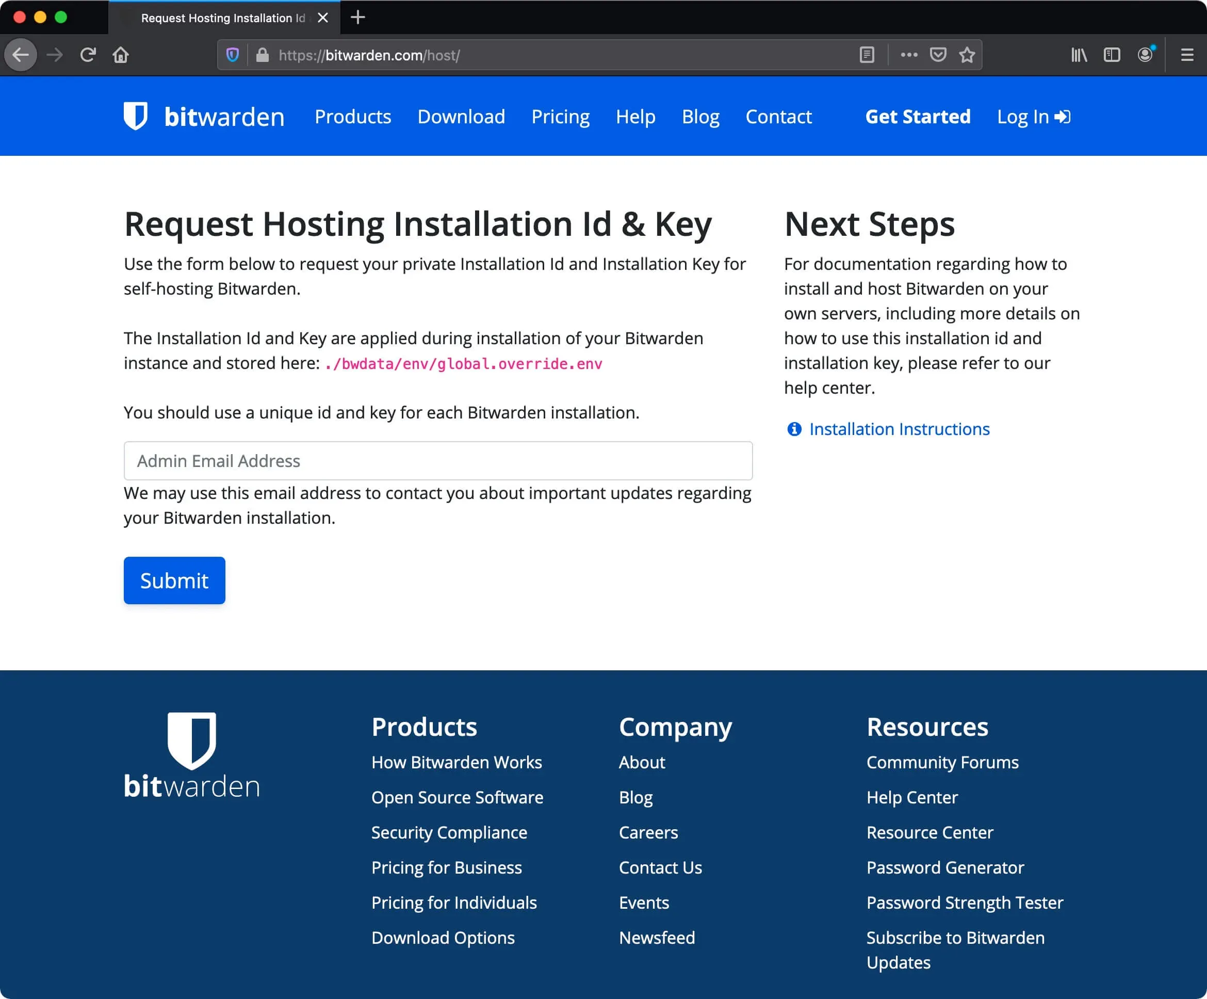The width and height of the screenshot is (1207, 999).
Task: Bookmark this page with the star icon
Action: (967, 55)
